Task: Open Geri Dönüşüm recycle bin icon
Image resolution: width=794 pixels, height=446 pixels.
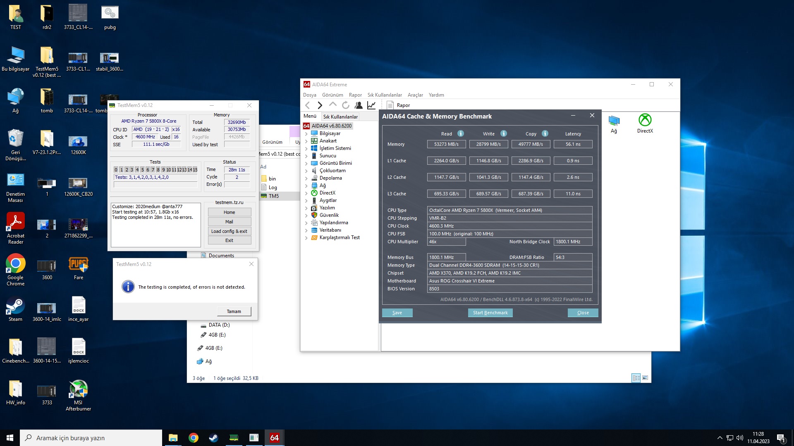Action: click(16, 145)
